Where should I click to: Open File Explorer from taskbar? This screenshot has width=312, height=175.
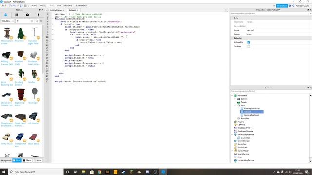coord(83,172)
